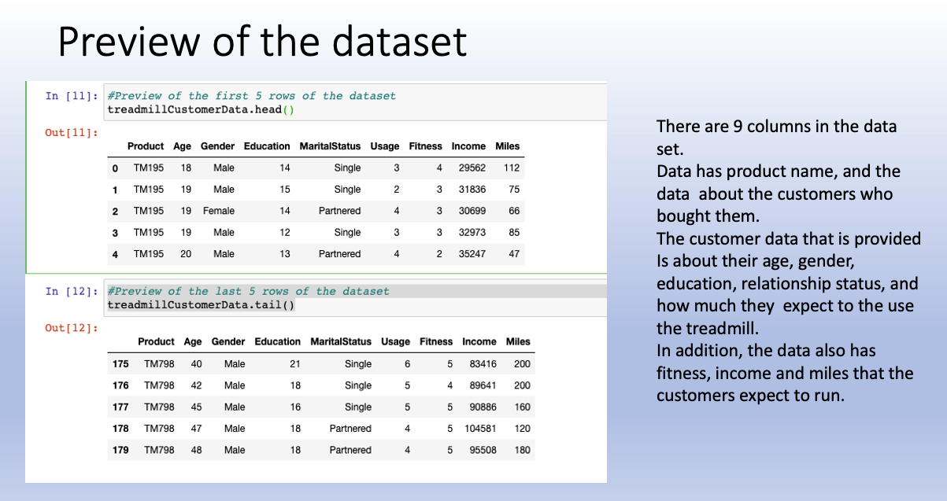Click the MaritalStatus column header
Screen dimensions: 947x501
[x=329, y=146]
